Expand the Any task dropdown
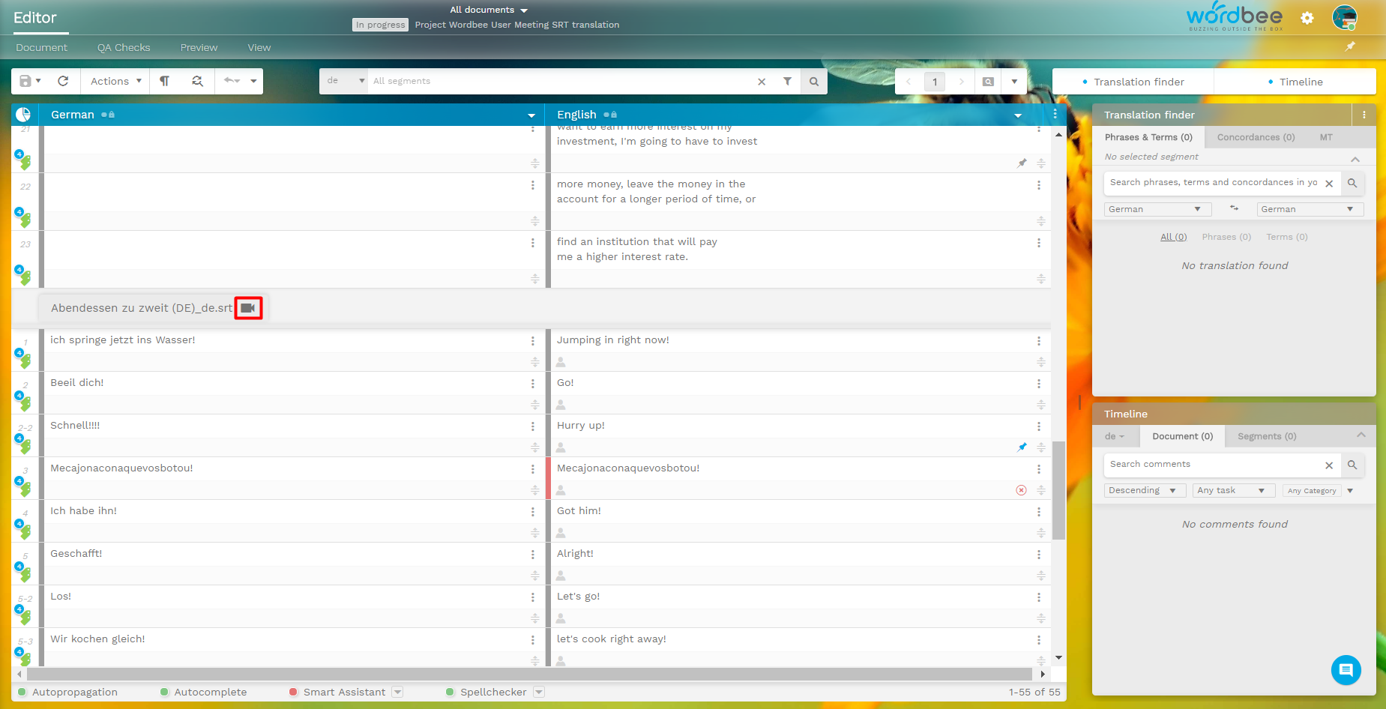 1232,490
